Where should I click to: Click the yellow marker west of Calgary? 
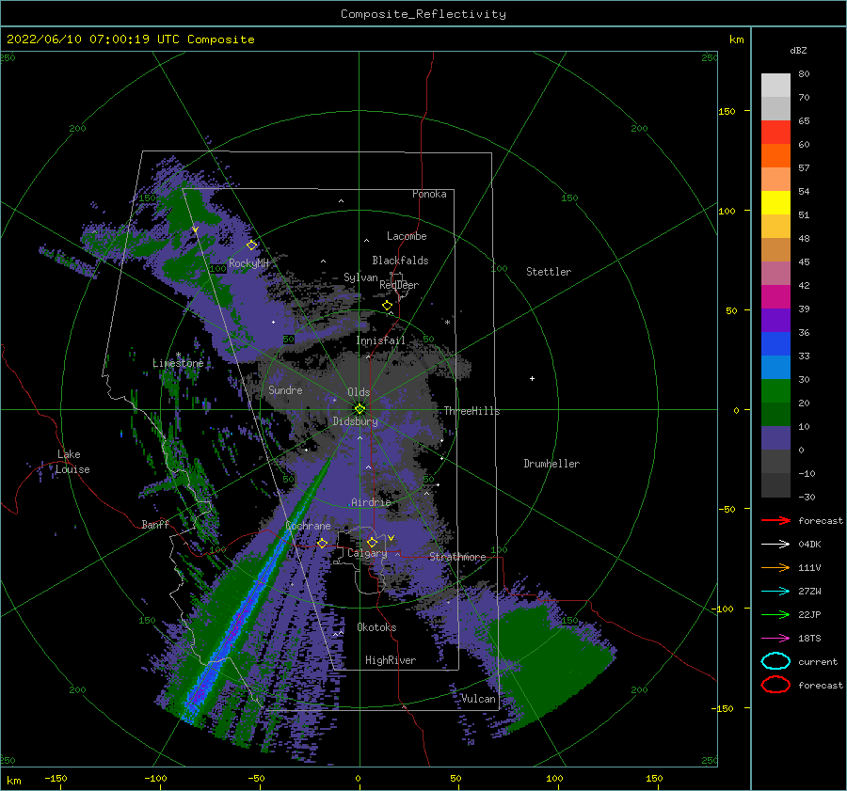(323, 543)
